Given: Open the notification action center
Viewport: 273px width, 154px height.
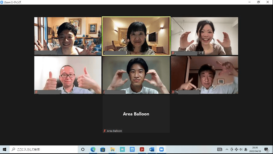Looking at the screenshot, I should click(266, 149).
